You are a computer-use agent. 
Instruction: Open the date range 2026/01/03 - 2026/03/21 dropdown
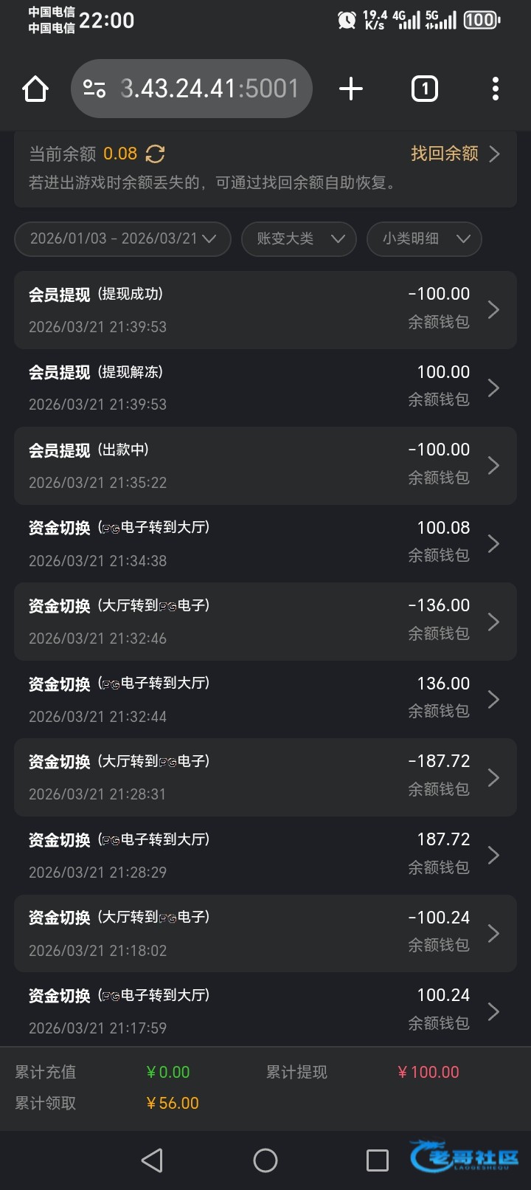click(x=122, y=239)
